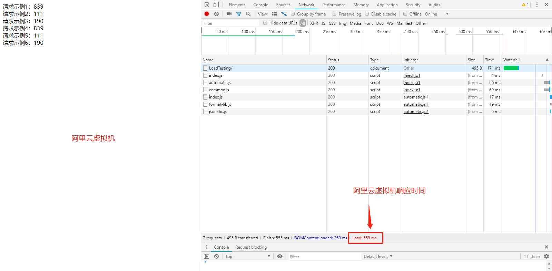Viewport: 552px width, 271px height.
Task: Click the live expression eye icon
Action: click(280, 256)
